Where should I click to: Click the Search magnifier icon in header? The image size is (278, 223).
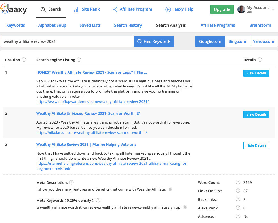point(43,9)
